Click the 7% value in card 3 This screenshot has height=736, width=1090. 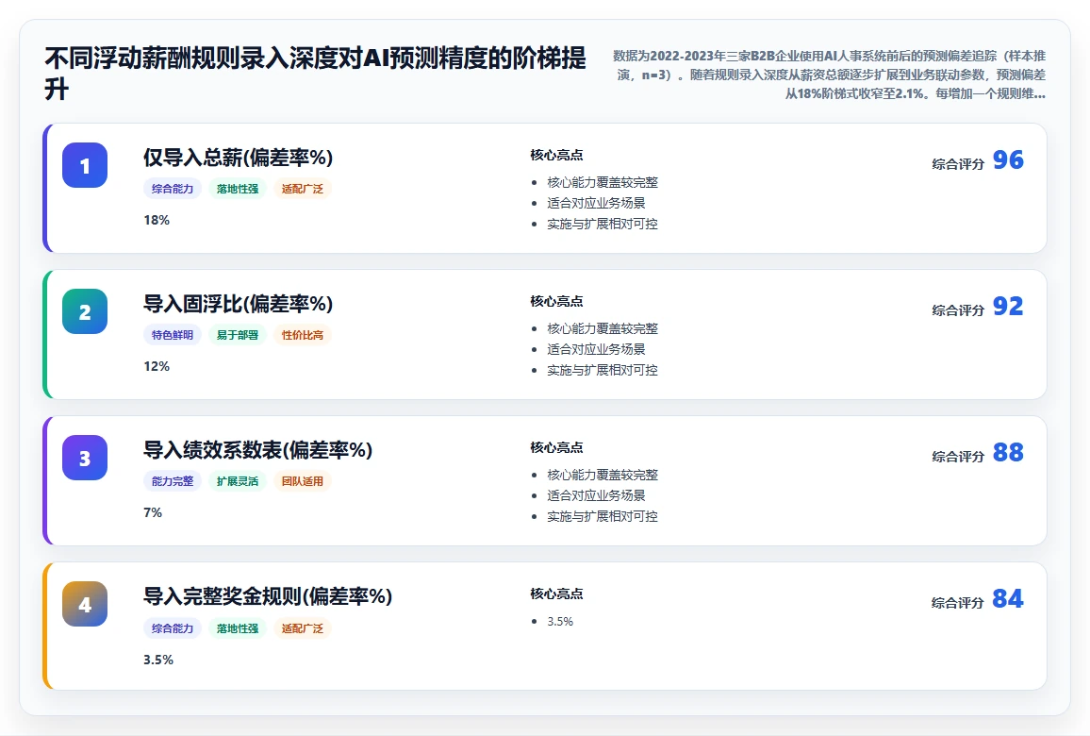click(x=153, y=512)
